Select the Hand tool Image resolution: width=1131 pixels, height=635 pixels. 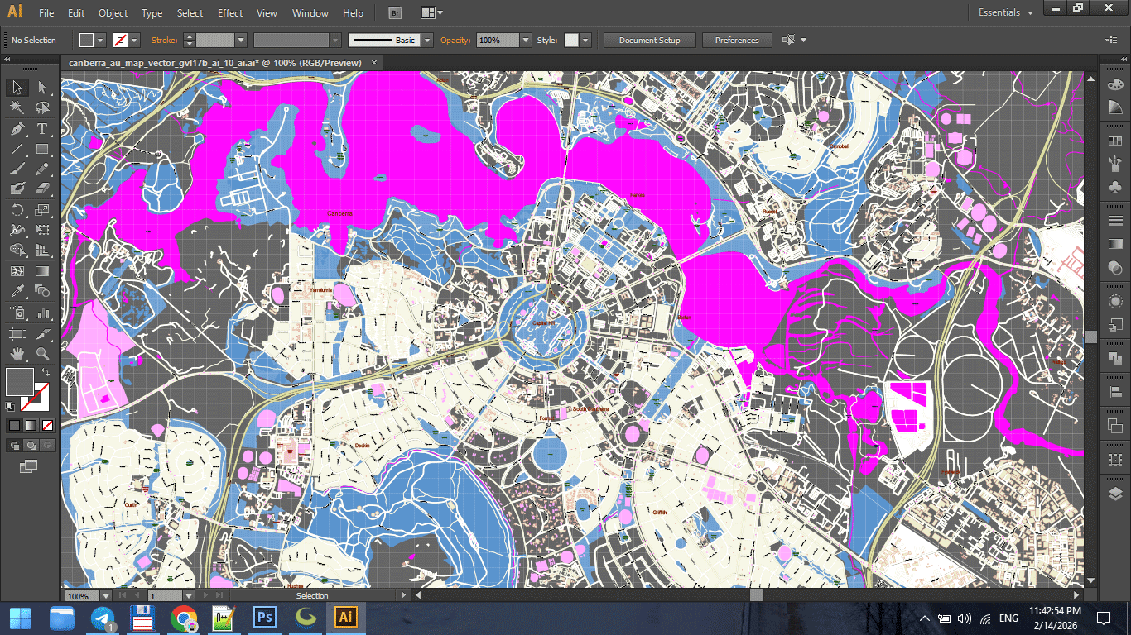[17, 355]
